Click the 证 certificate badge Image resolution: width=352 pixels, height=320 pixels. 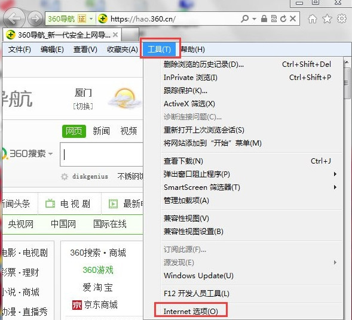[x=82, y=19]
